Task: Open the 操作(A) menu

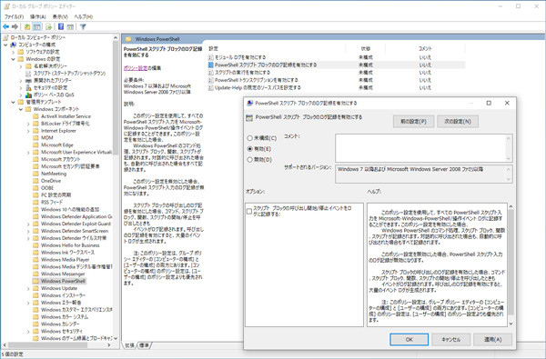Action: tap(37, 16)
